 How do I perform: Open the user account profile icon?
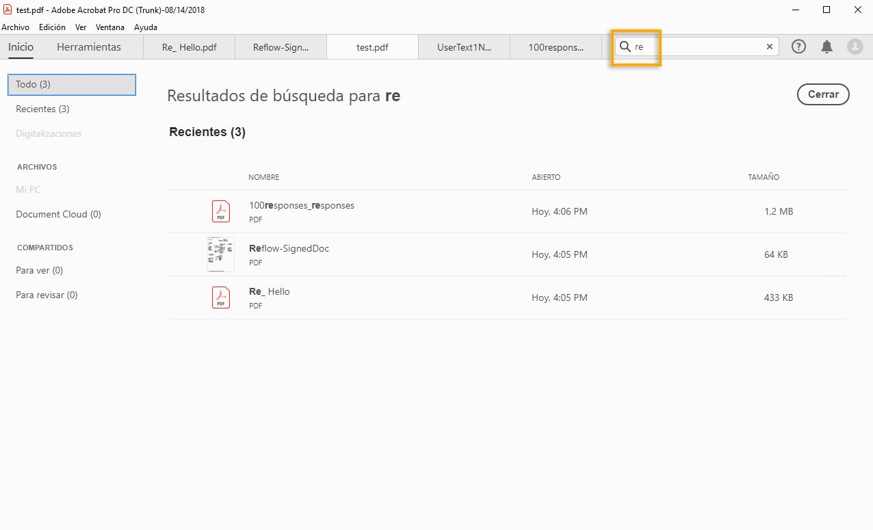855,47
